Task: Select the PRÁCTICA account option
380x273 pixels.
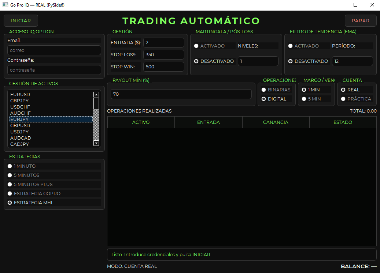Action: (357, 99)
